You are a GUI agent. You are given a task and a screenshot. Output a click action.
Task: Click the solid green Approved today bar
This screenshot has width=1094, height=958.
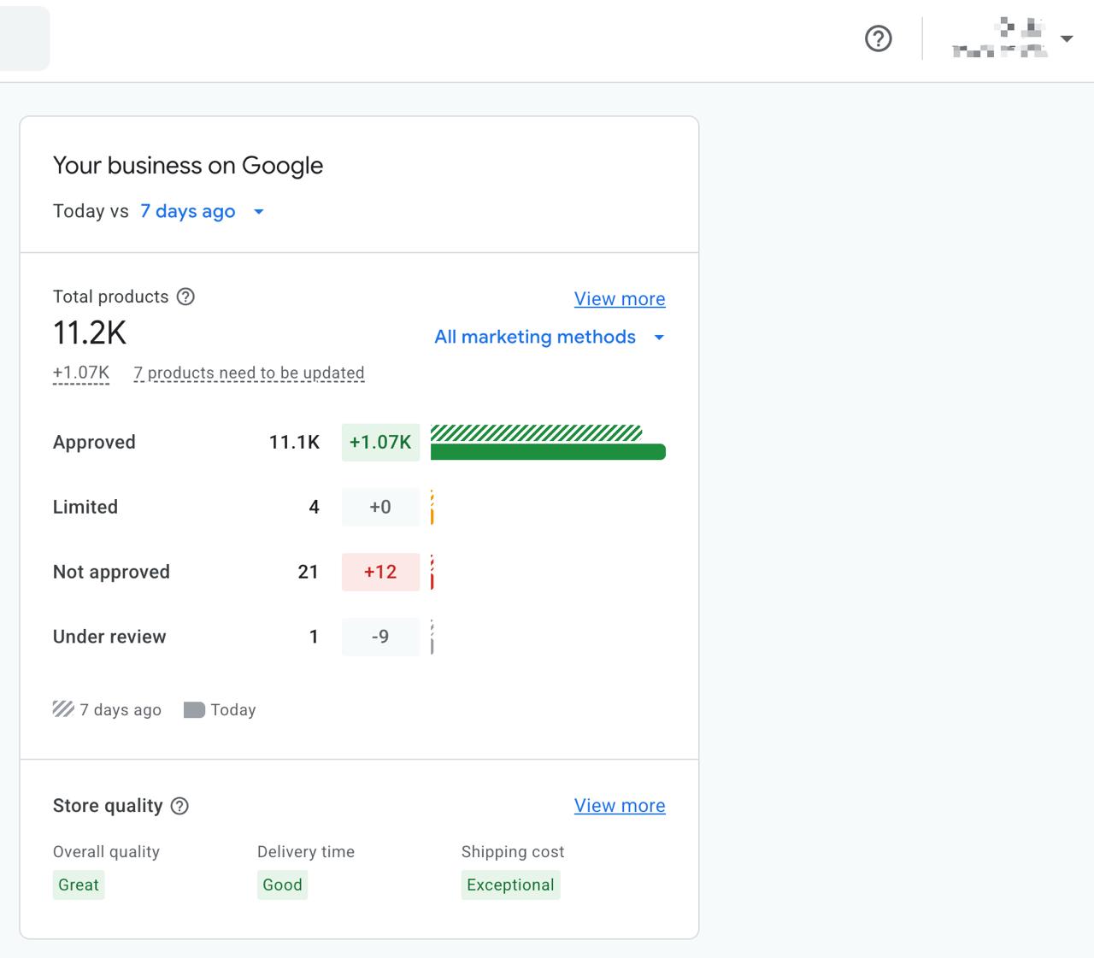point(548,452)
